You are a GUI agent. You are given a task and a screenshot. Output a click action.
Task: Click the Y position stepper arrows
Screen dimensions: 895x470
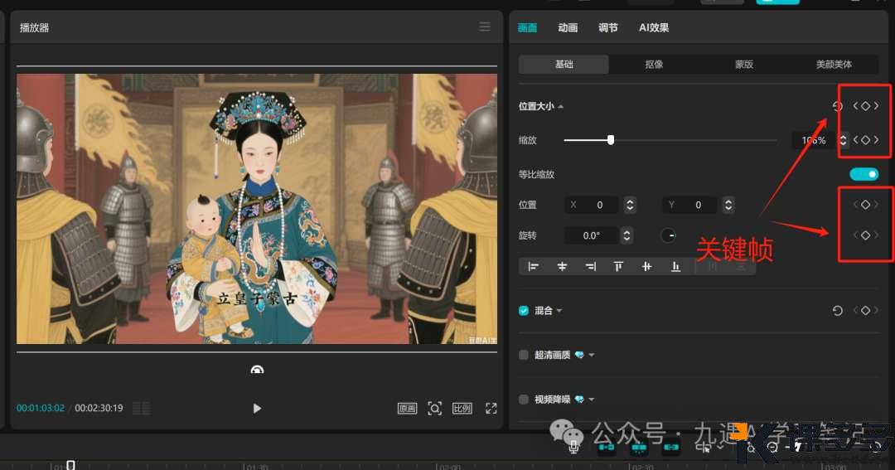[728, 205]
